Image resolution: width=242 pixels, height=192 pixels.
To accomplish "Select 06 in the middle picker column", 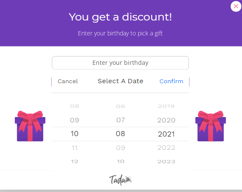I will (x=121, y=106).
